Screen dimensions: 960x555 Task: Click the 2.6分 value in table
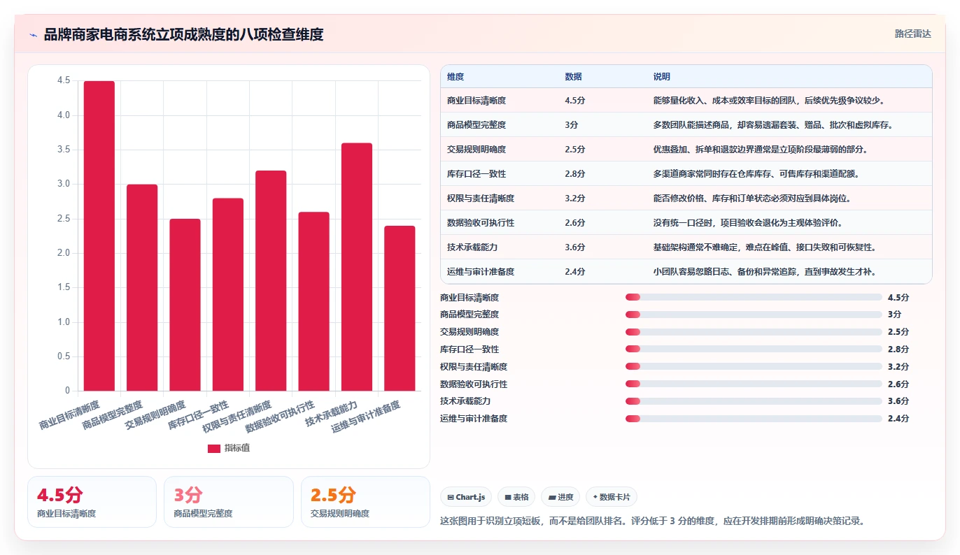pyautogui.click(x=575, y=223)
